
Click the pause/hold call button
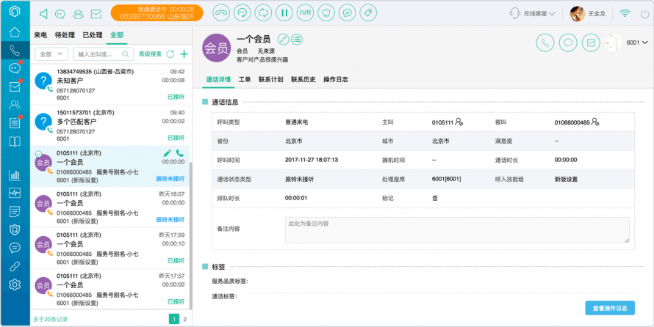point(284,13)
